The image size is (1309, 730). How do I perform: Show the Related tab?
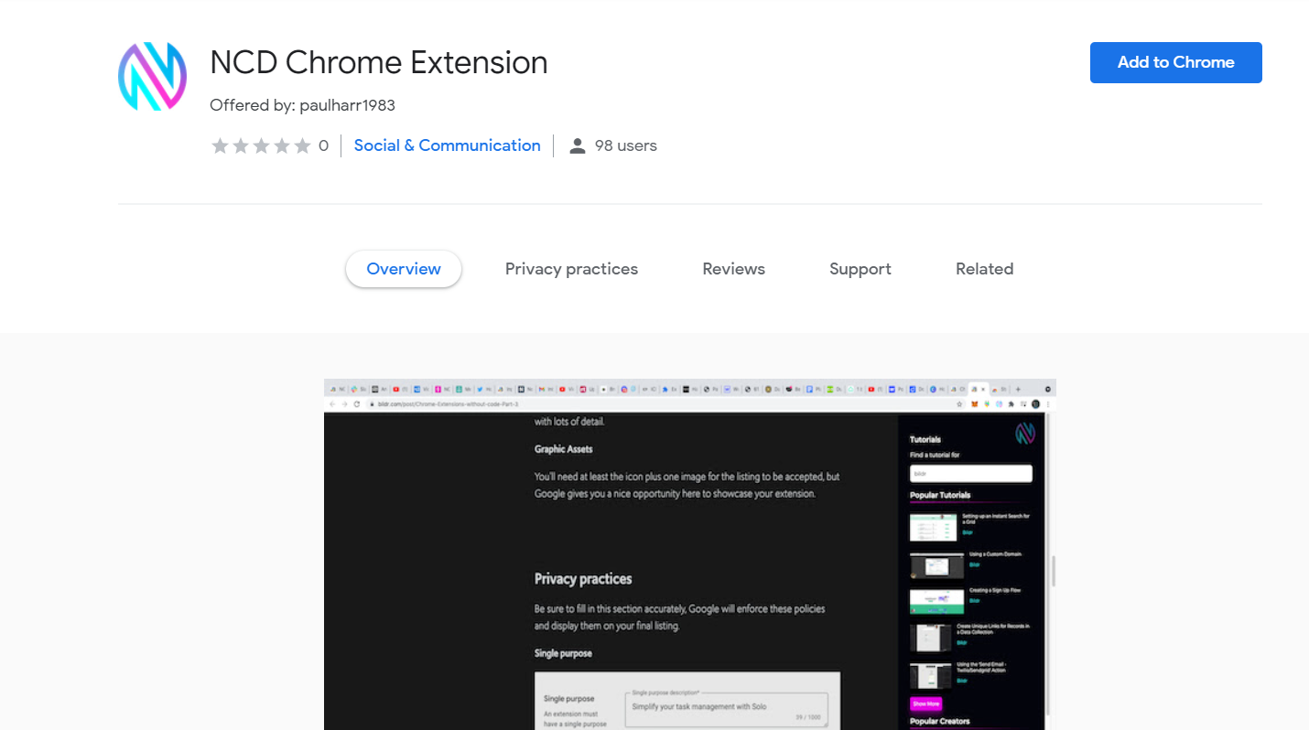click(984, 269)
